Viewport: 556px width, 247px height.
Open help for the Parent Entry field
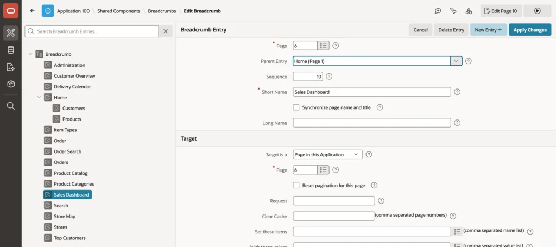tap(469, 61)
